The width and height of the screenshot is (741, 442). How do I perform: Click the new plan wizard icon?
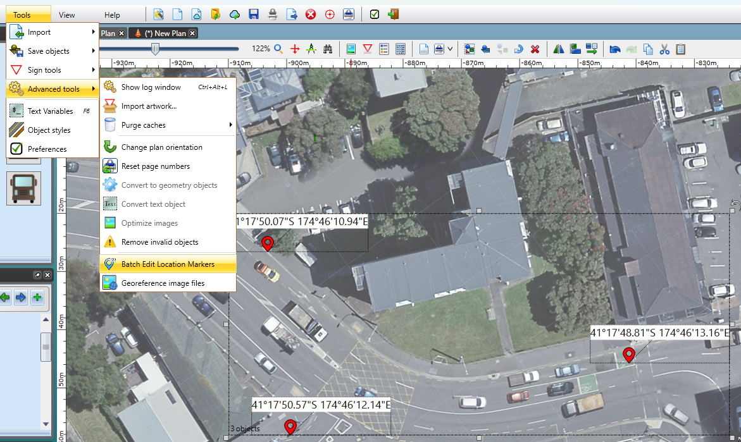(158, 15)
